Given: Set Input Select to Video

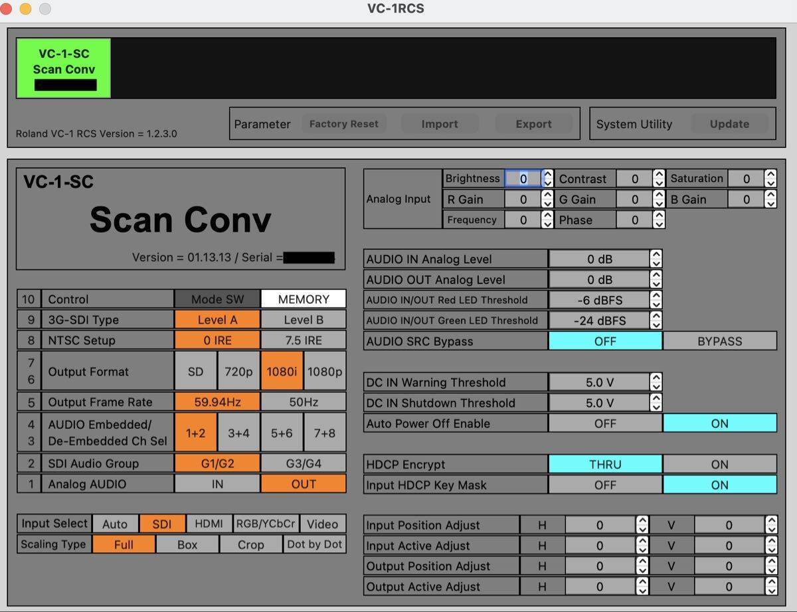Looking at the screenshot, I should [323, 524].
